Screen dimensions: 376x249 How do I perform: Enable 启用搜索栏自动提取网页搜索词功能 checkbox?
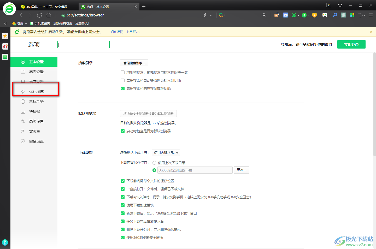tap(123, 80)
